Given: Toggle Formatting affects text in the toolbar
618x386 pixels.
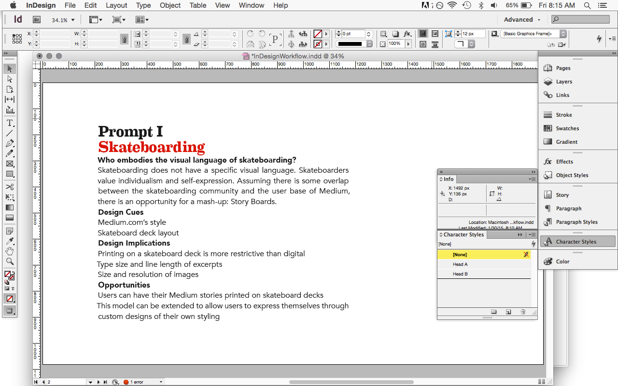Looking at the screenshot, I should pos(13,288).
